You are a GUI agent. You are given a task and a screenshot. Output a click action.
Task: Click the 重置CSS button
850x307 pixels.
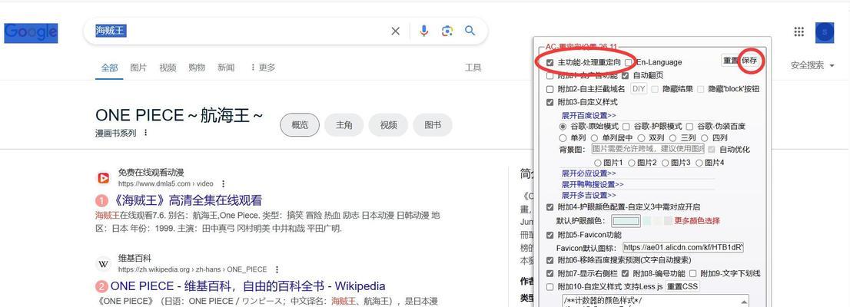682,286
